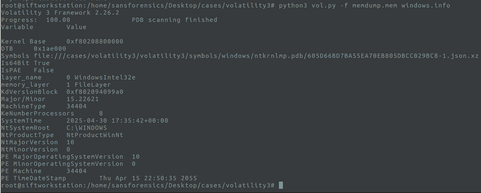Click the KdVersionBlock value 0xf802094099a0

tap(95, 92)
